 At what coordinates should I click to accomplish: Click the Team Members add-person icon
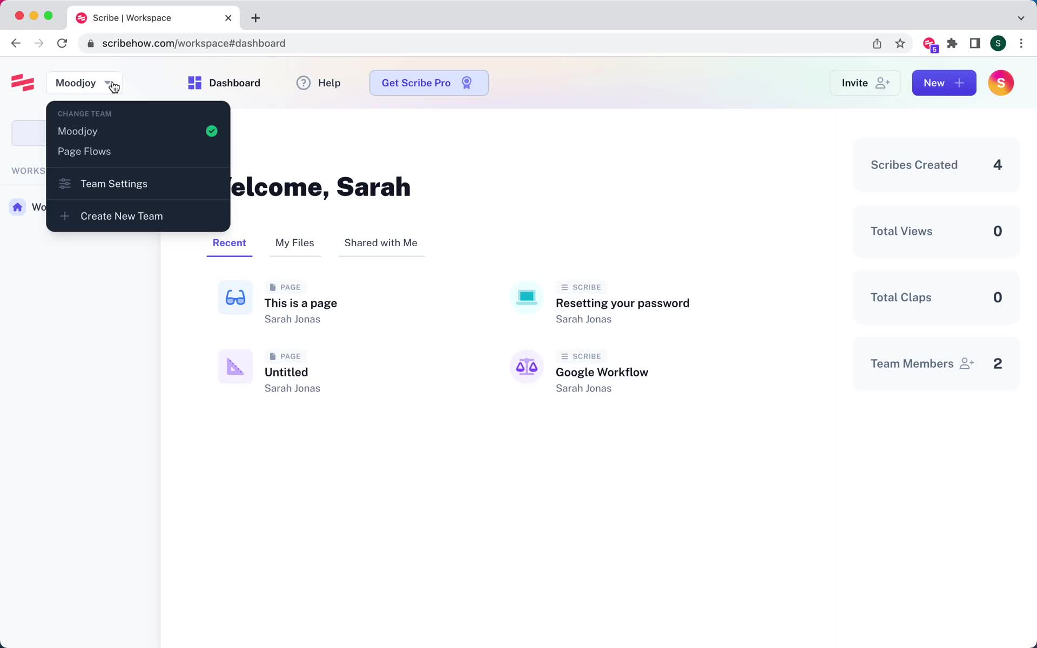(966, 363)
